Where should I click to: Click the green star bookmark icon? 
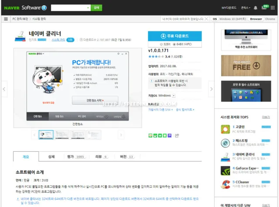(x=160, y=136)
